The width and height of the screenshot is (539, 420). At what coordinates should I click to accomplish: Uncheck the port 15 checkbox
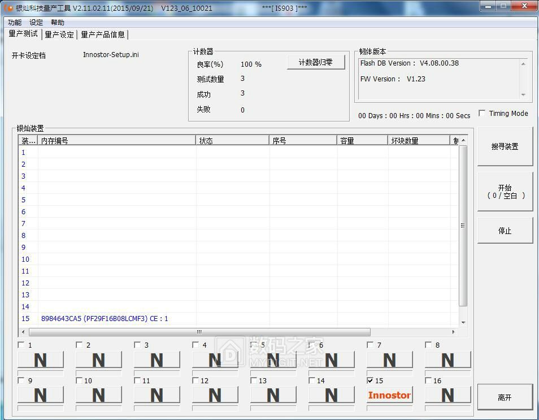(x=371, y=380)
